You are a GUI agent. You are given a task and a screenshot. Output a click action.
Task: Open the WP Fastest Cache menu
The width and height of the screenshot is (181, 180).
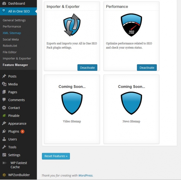(x=18, y=165)
